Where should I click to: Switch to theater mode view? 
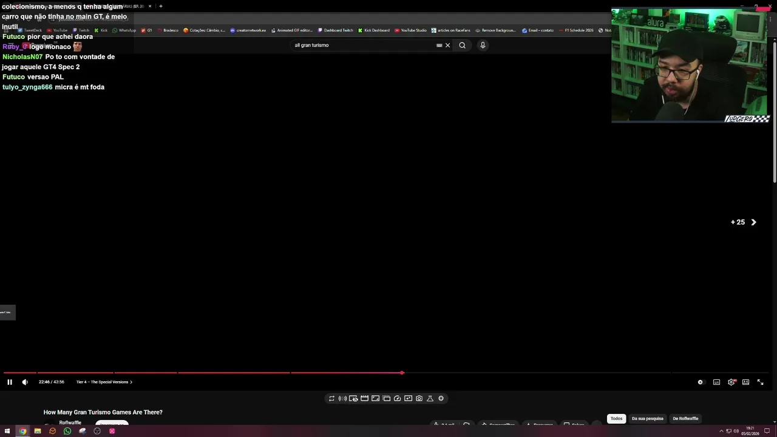[745, 382]
